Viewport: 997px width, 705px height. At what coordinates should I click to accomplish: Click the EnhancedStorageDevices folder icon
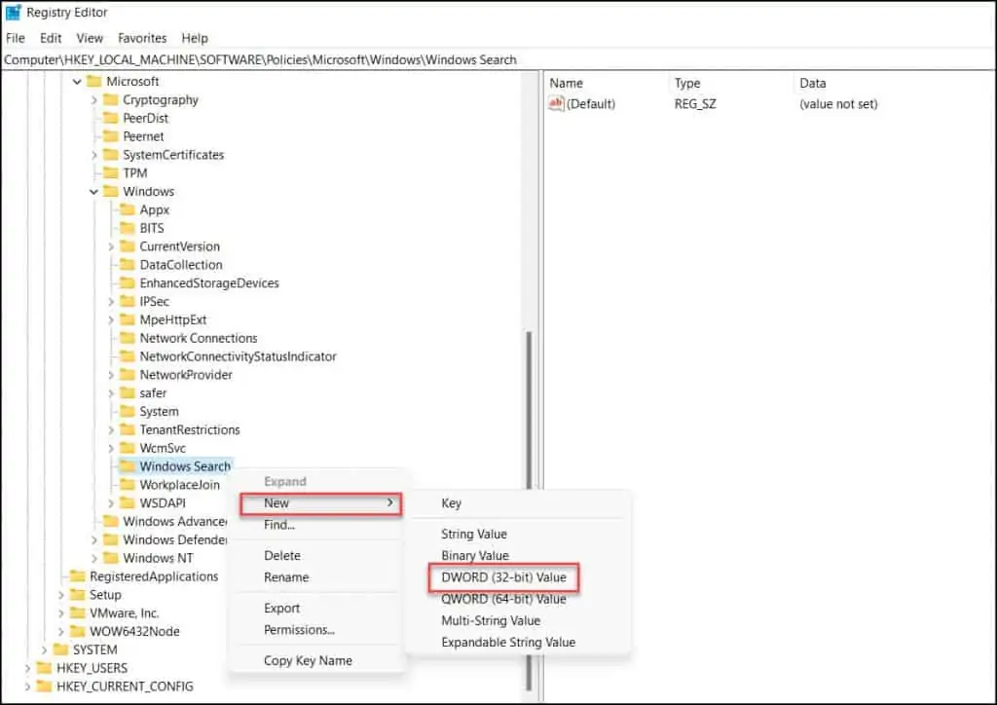point(128,283)
